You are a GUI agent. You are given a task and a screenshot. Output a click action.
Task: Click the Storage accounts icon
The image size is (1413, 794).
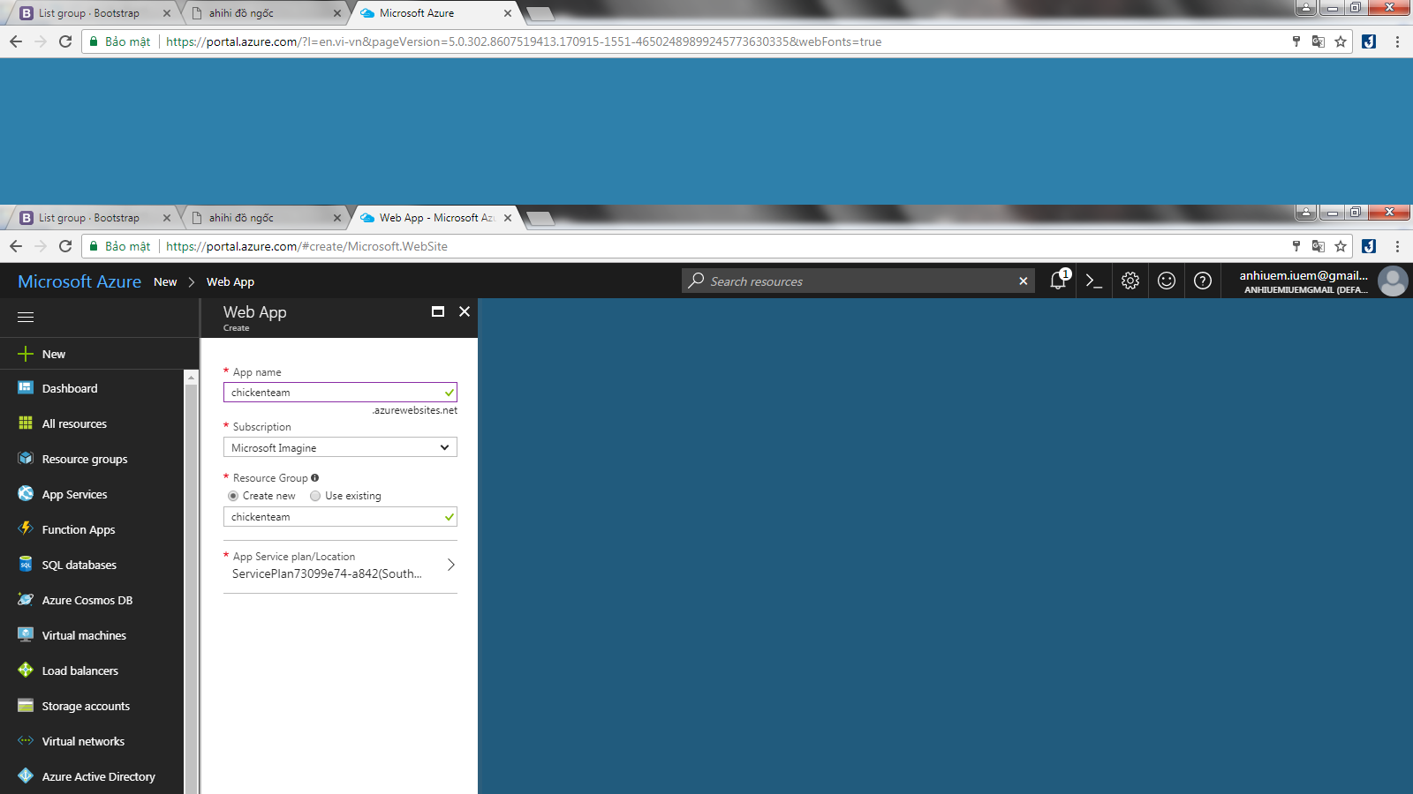[x=26, y=706]
